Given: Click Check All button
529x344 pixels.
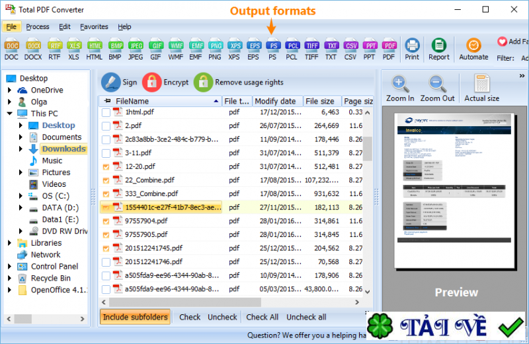Looking at the screenshot, I should (x=262, y=317).
